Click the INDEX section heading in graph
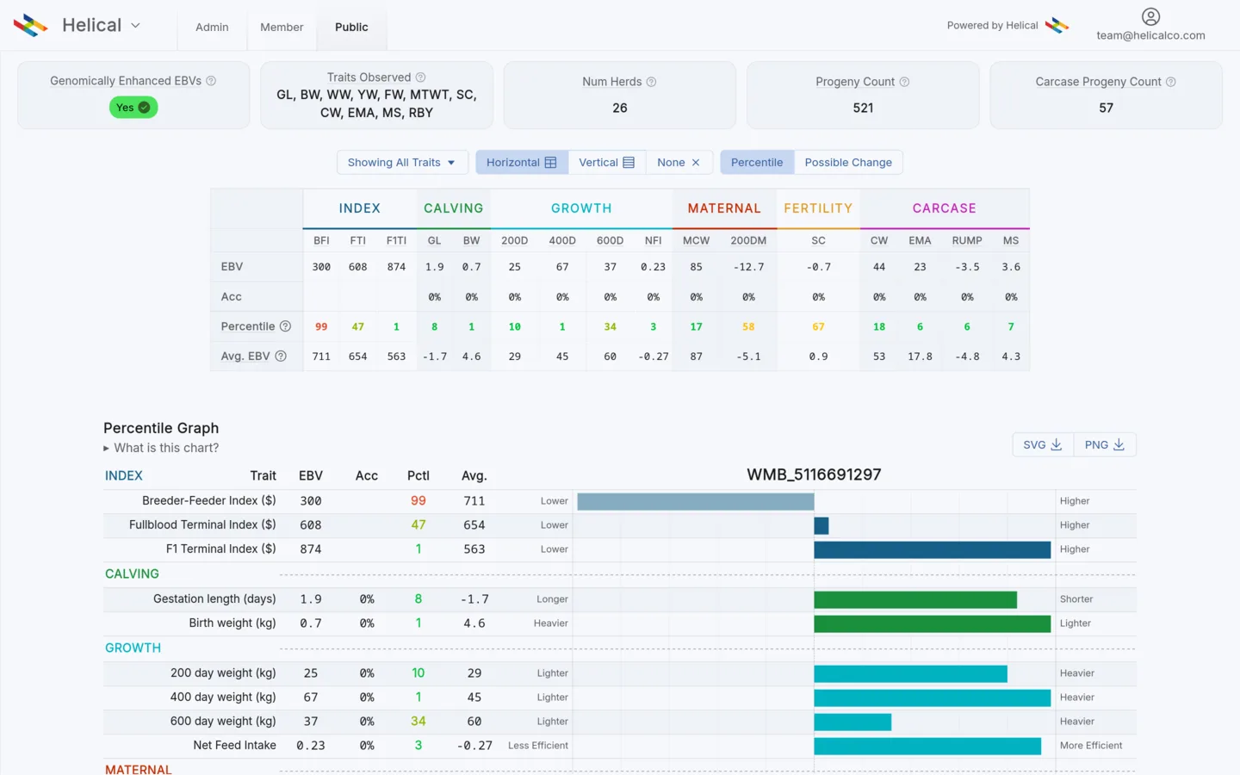 point(124,475)
